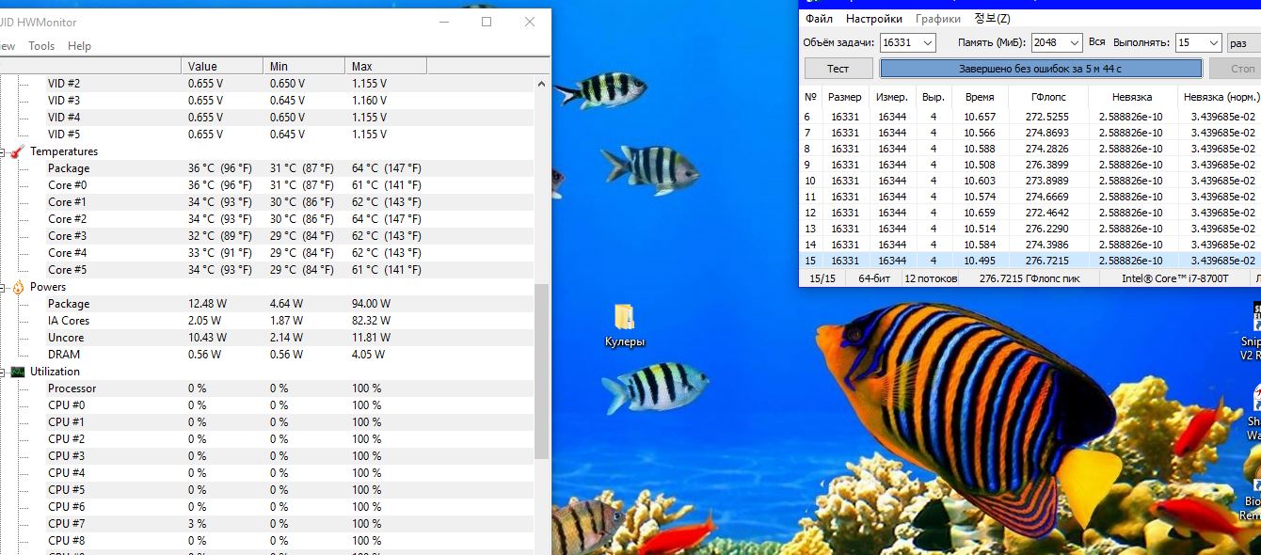Select the VID #2 row in HWMonitor
This screenshot has height=555, width=1261.
point(266,84)
